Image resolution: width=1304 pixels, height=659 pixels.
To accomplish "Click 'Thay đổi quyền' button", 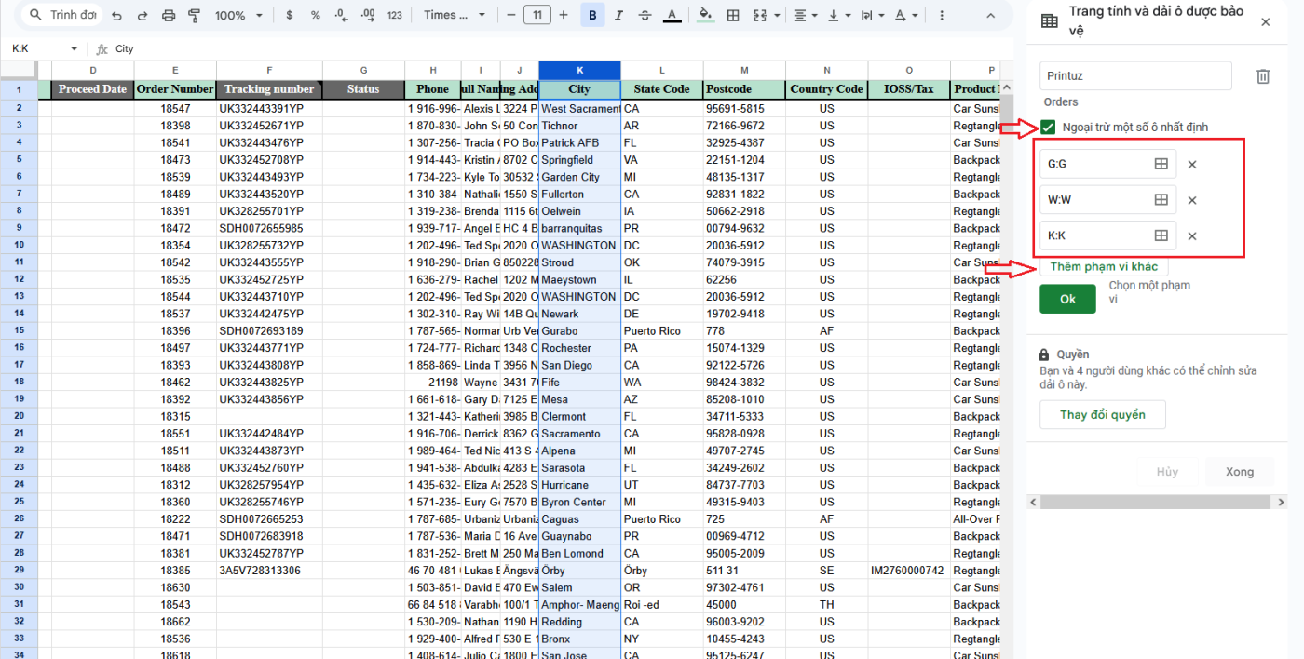I will coord(1103,415).
